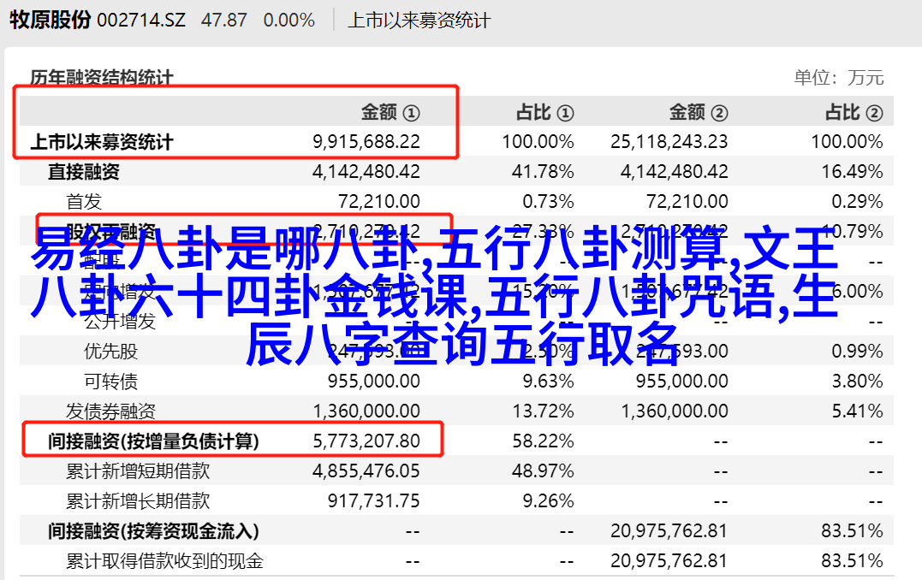Click 72,210.00 in the 金额 ② column
The width and height of the screenshot is (922, 580).
pos(687,202)
